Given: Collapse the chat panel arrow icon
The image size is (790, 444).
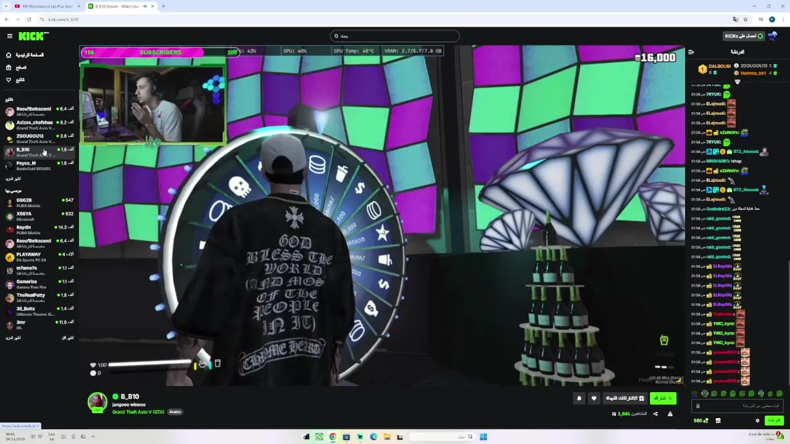Looking at the screenshot, I should (x=691, y=52).
